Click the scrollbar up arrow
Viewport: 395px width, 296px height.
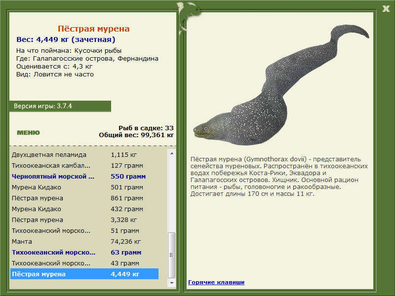(172, 153)
